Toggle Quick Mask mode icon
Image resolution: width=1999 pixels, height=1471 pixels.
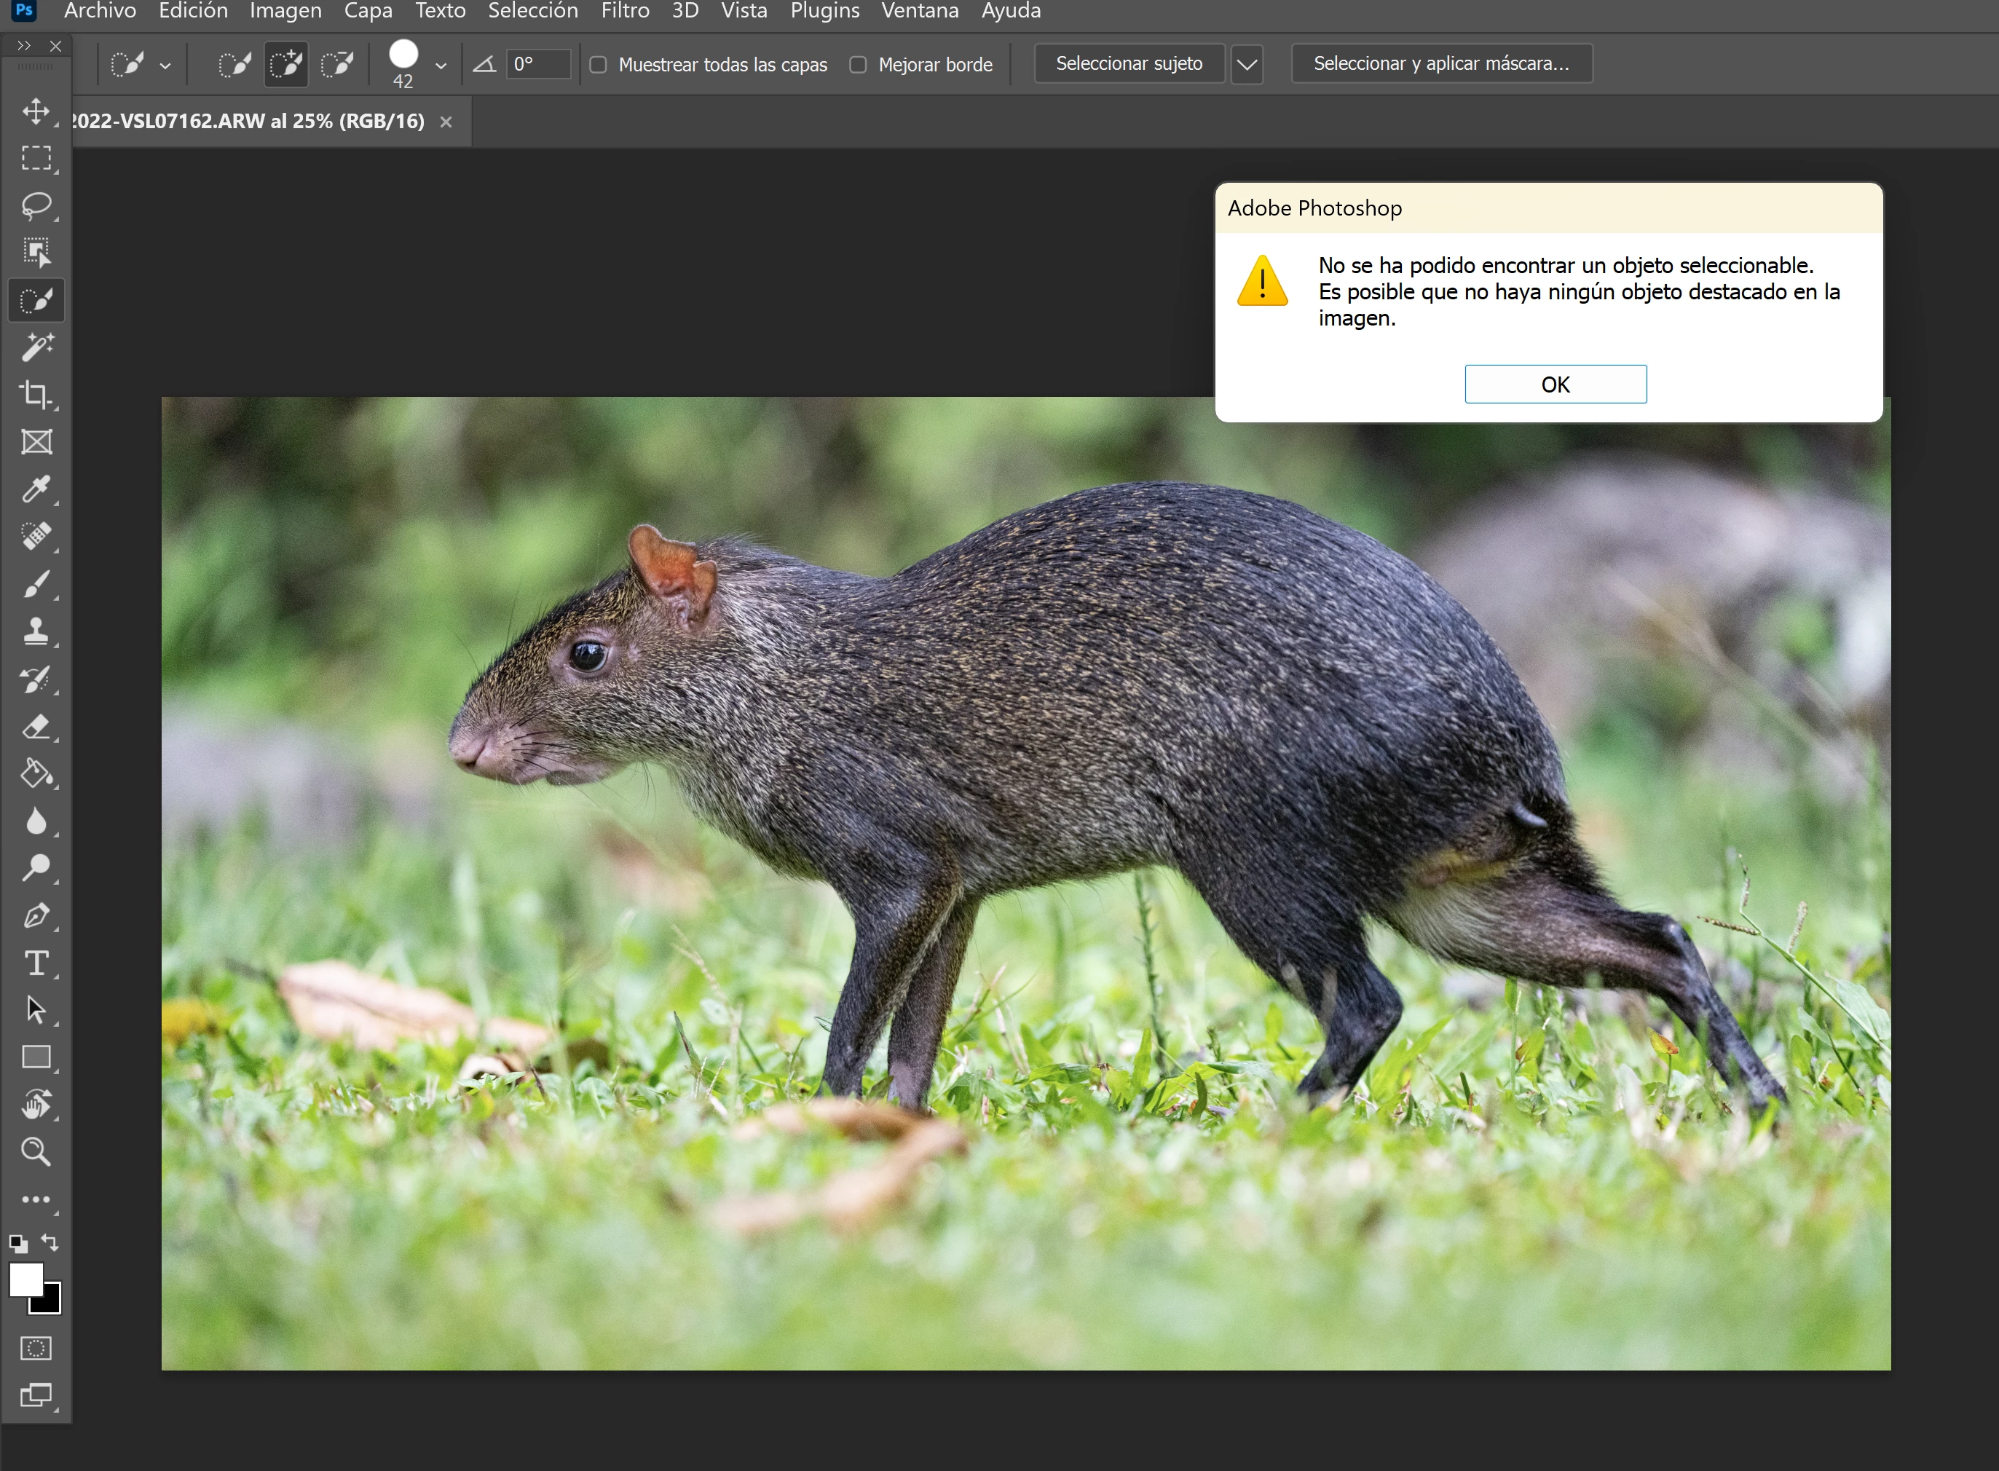[36, 1348]
